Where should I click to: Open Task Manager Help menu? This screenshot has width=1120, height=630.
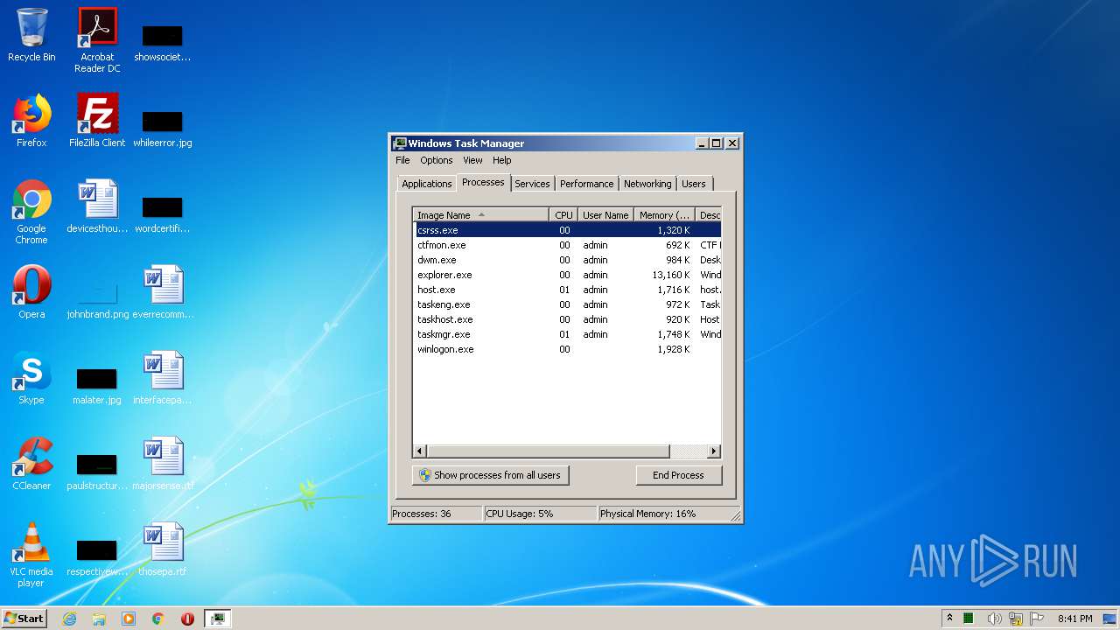click(x=501, y=160)
